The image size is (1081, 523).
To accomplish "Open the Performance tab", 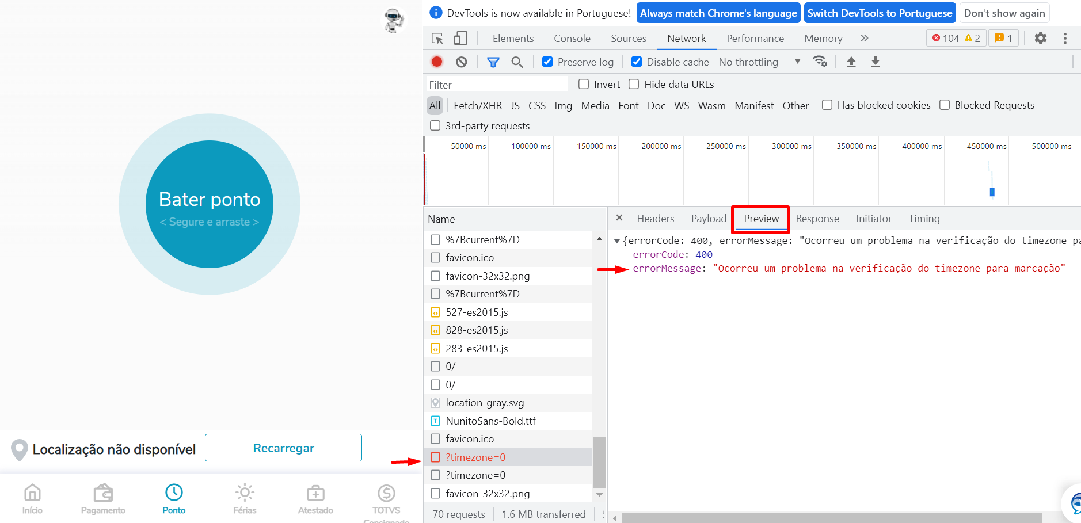I will (x=755, y=39).
